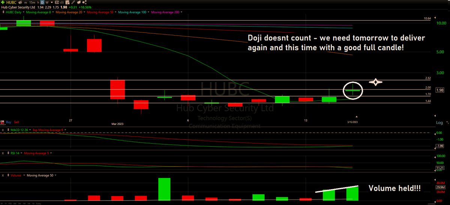450x205 pixels.
Task: Close the MACD panel with its X
Action: pyautogui.click(x=3, y=130)
